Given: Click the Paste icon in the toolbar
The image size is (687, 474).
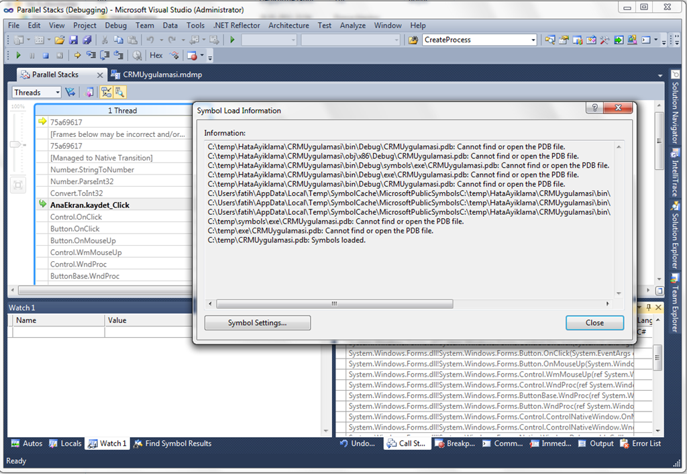Looking at the screenshot, I should pos(132,40).
